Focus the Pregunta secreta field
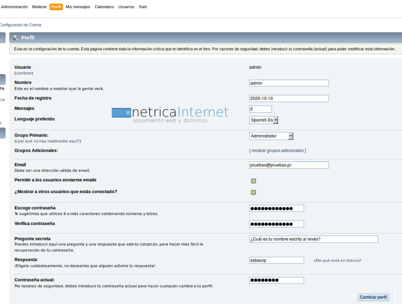The width and height of the screenshot is (402, 304). pyautogui.click(x=314, y=239)
